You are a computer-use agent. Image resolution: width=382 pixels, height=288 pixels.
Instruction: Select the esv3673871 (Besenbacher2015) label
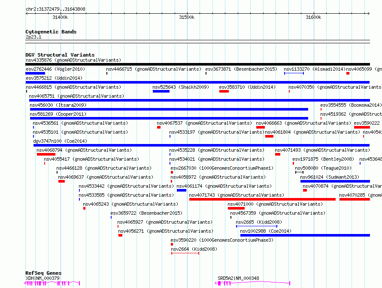[241, 69]
